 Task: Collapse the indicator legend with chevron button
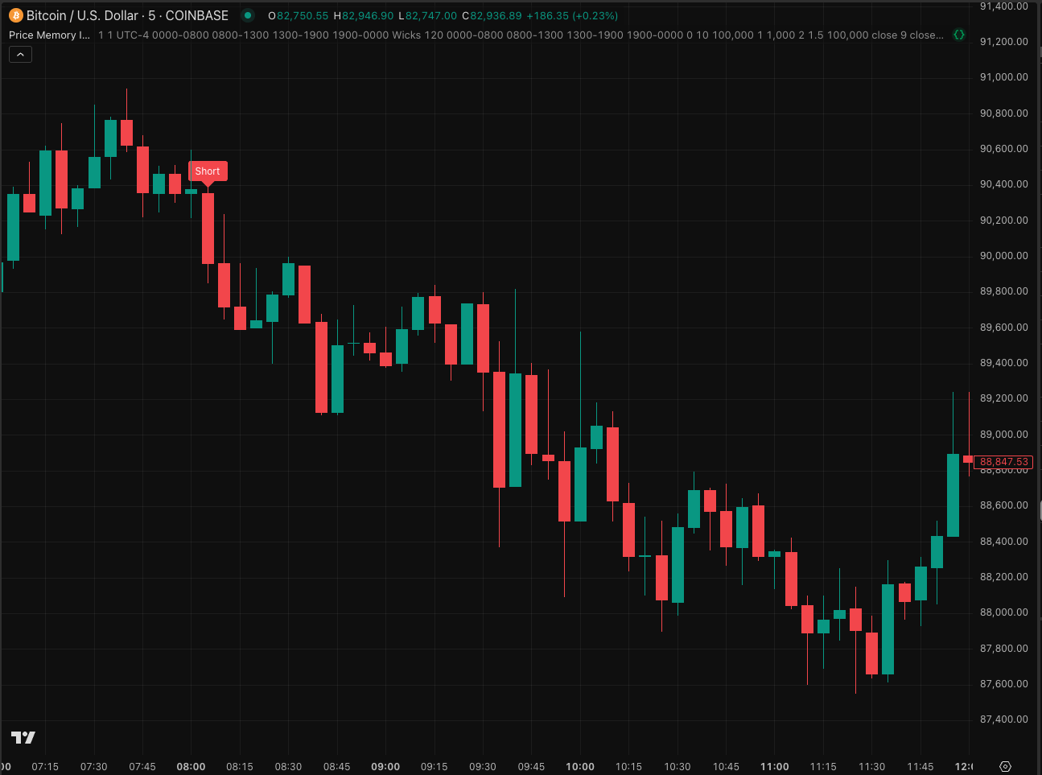point(20,54)
